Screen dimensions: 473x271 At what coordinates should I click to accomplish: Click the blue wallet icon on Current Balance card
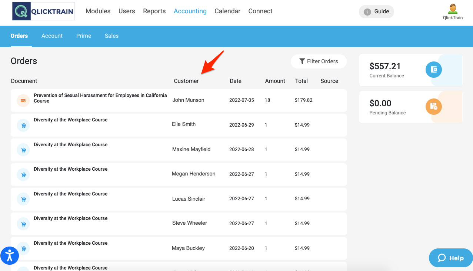434,70
